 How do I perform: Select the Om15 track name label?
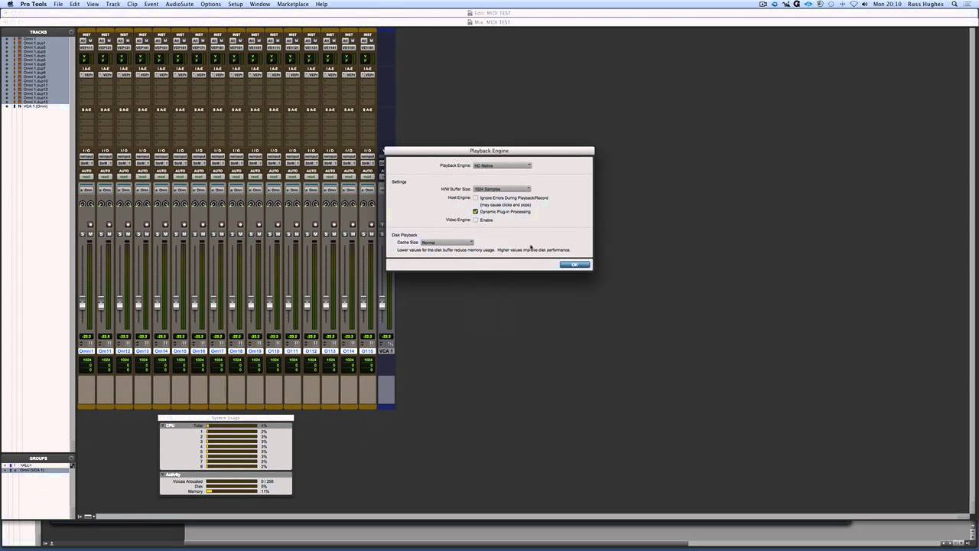pyautogui.click(x=181, y=351)
